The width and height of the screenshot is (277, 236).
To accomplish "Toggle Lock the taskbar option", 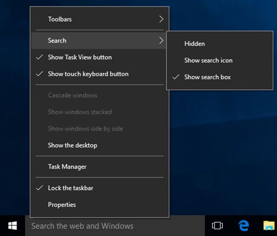I will (x=70, y=188).
